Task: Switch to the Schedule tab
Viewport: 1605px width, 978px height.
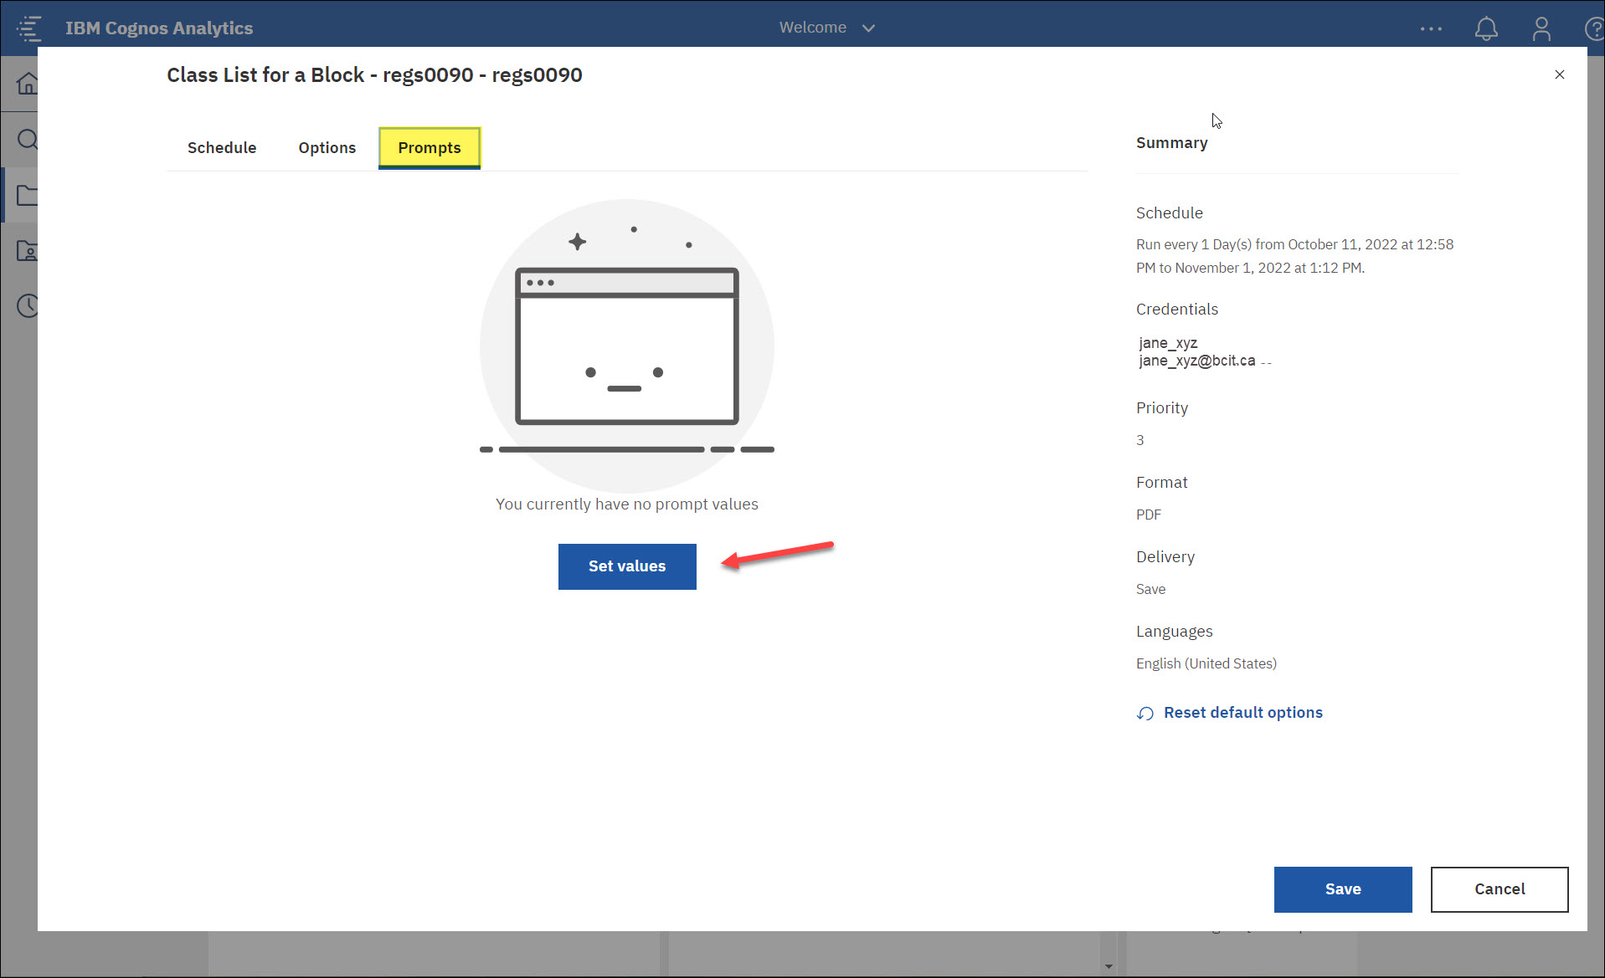Action: tap(221, 147)
